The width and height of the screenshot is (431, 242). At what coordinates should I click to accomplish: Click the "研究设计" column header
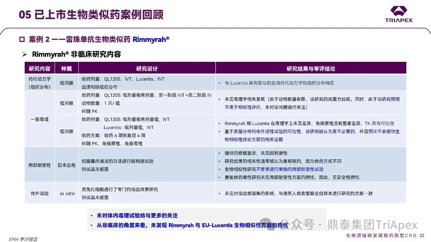[x=147, y=69]
